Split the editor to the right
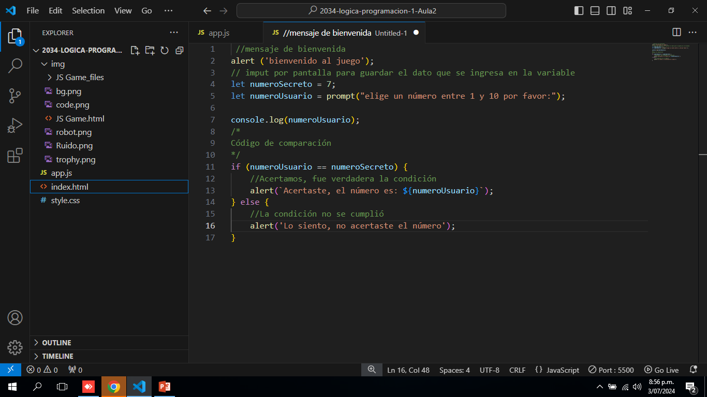The image size is (707, 397). click(676, 33)
